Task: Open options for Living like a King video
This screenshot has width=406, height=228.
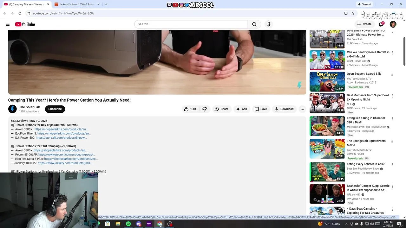Action: point(393,119)
